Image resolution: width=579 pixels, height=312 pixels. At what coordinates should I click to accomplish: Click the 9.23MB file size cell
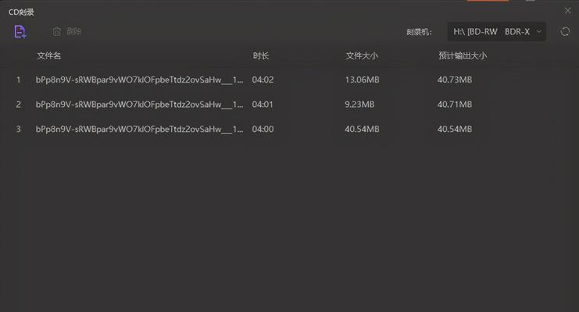click(x=359, y=105)
